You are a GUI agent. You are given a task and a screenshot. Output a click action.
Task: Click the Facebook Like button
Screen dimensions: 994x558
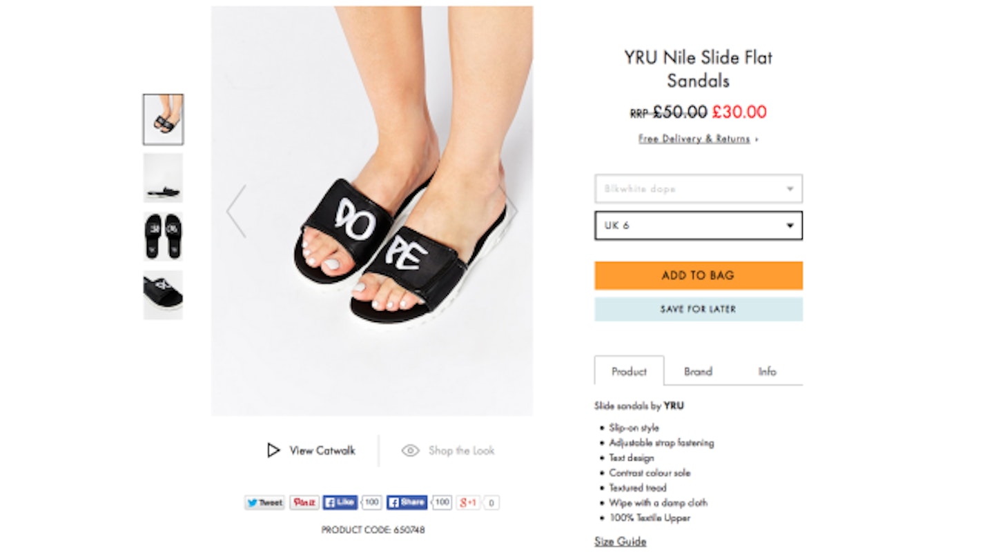tap(340, 502)
